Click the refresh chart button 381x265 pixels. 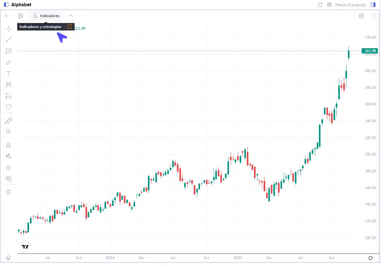coord(320,5)
